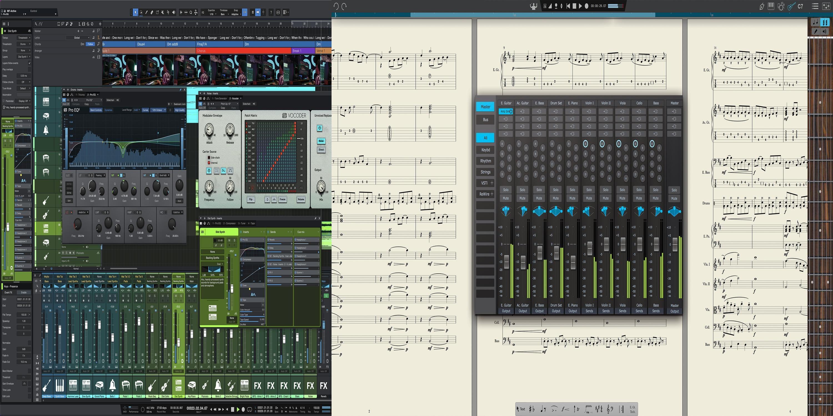Click the Chorus section in Arranger track
This screenshot has width=833, height=416.
tap(244, 51)
